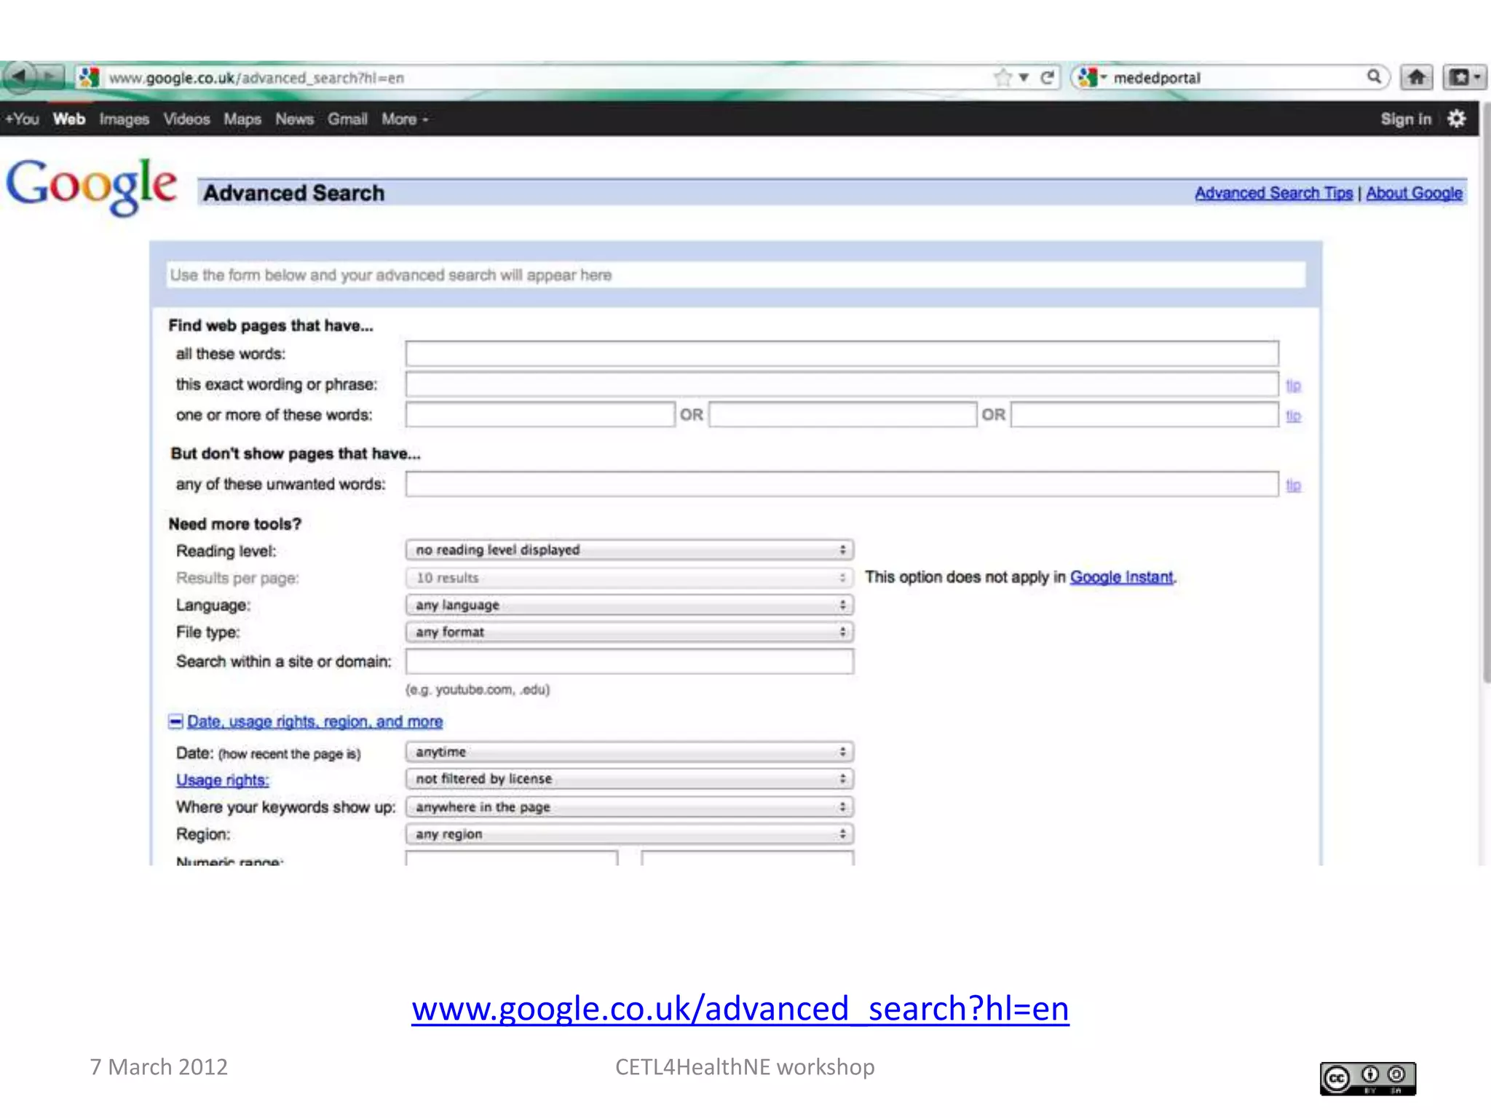Screen dimensions: 1491x1118
Task: Expand the More menu in Google bar
Action: tap(405, 119)
